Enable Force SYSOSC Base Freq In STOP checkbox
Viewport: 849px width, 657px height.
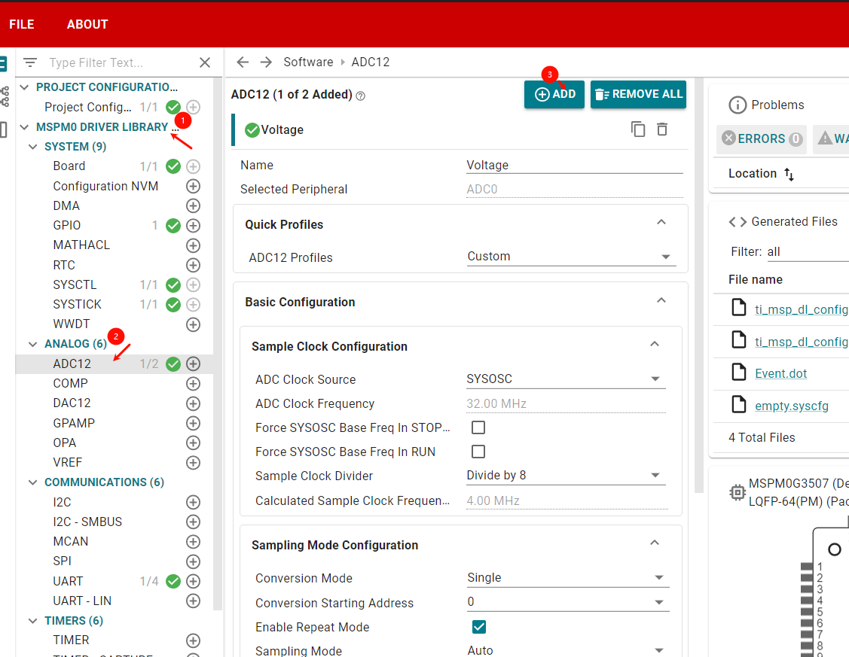[x=478, y=427]
